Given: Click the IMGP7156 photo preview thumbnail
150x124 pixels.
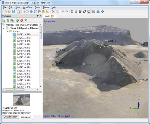Looking at the screenshot, I should pos(22,100).
